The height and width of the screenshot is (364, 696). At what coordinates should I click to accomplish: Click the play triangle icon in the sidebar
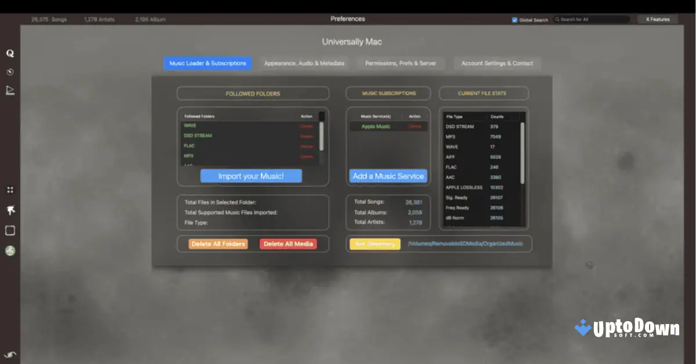pyautogui.click(x=10, y=90)
